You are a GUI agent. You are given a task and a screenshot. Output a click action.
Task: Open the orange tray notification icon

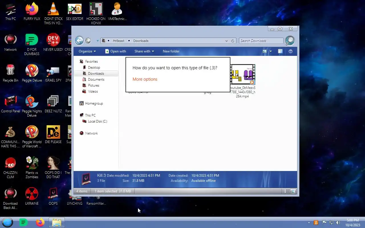click(316, 223)
